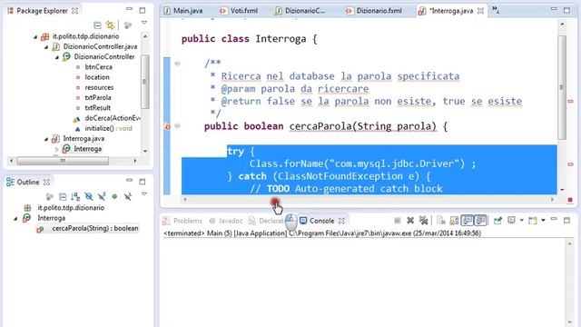
Task: Click the Interroga class name in editor
Action: click(x=281, y=39)
